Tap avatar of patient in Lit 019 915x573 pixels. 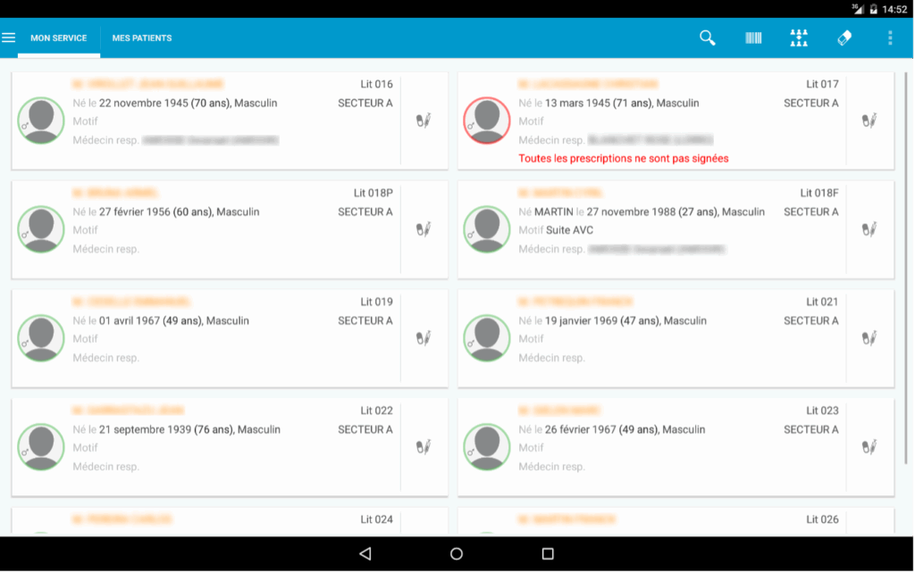pos(41,338)
